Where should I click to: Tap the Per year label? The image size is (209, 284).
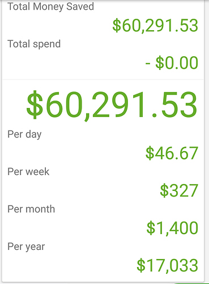coord(26,247)
